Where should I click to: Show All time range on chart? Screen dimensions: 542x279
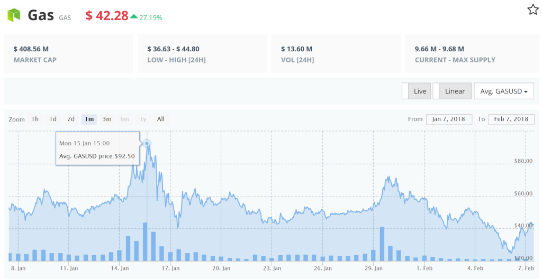tap(161, 119)
